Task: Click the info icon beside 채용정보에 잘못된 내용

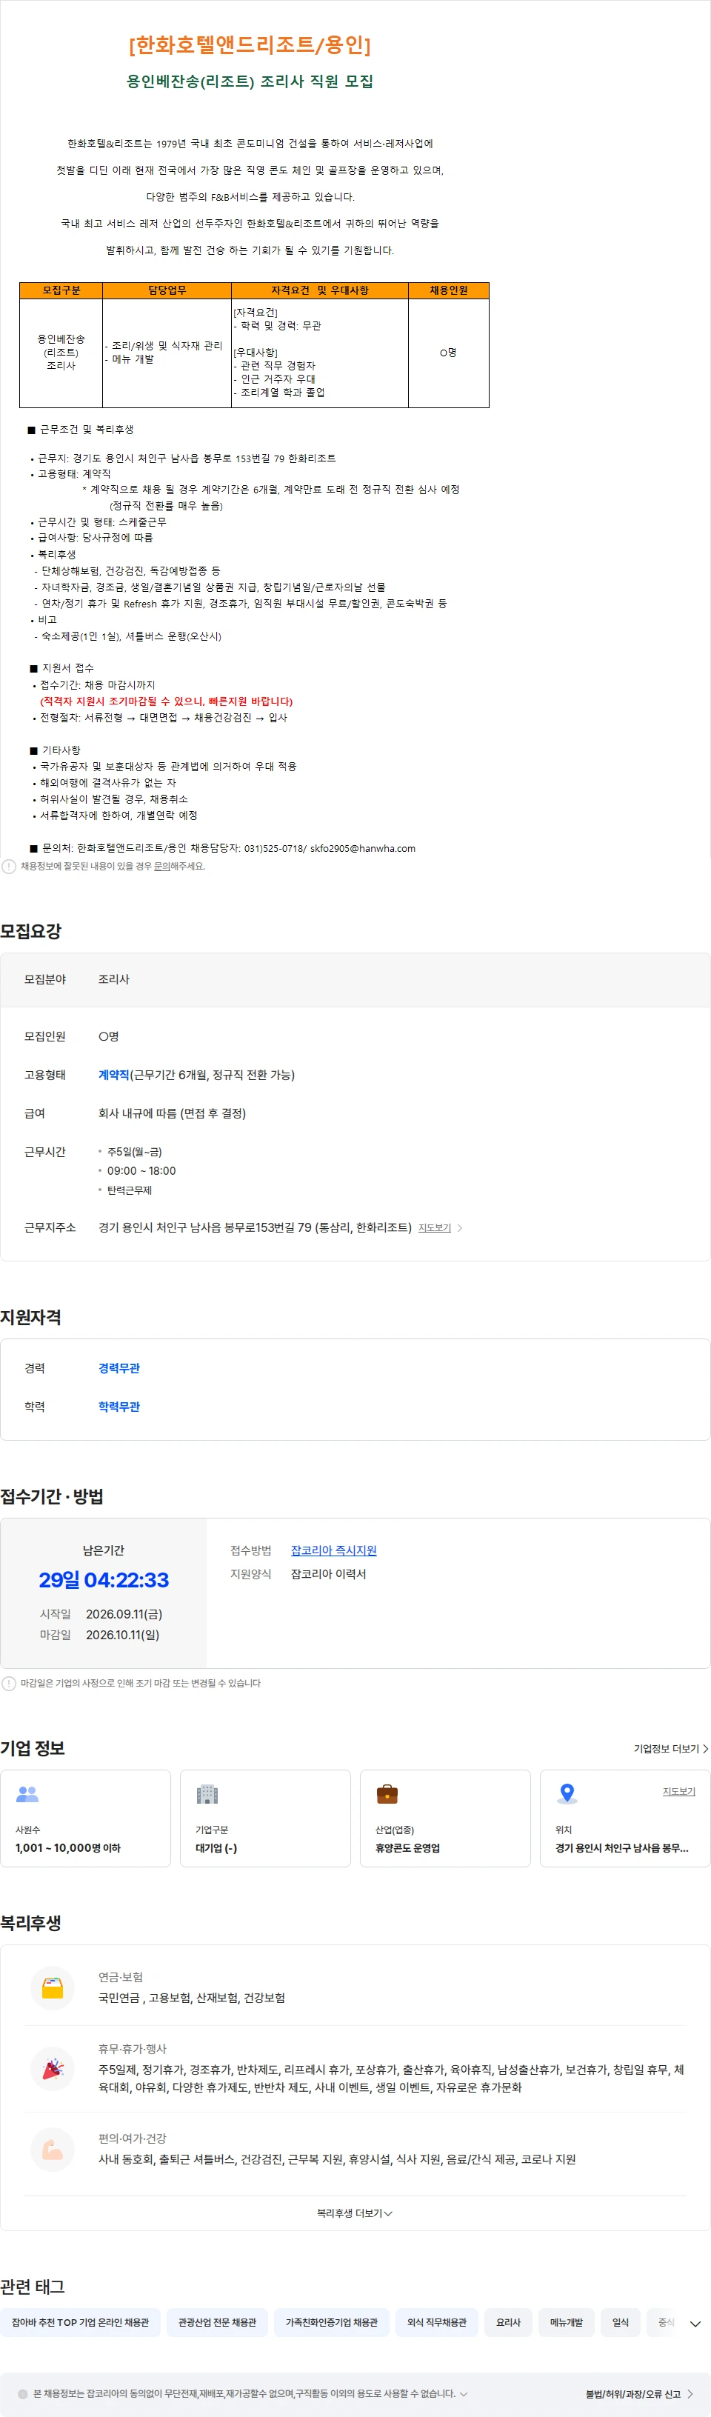Action: (x=8, y=866)
